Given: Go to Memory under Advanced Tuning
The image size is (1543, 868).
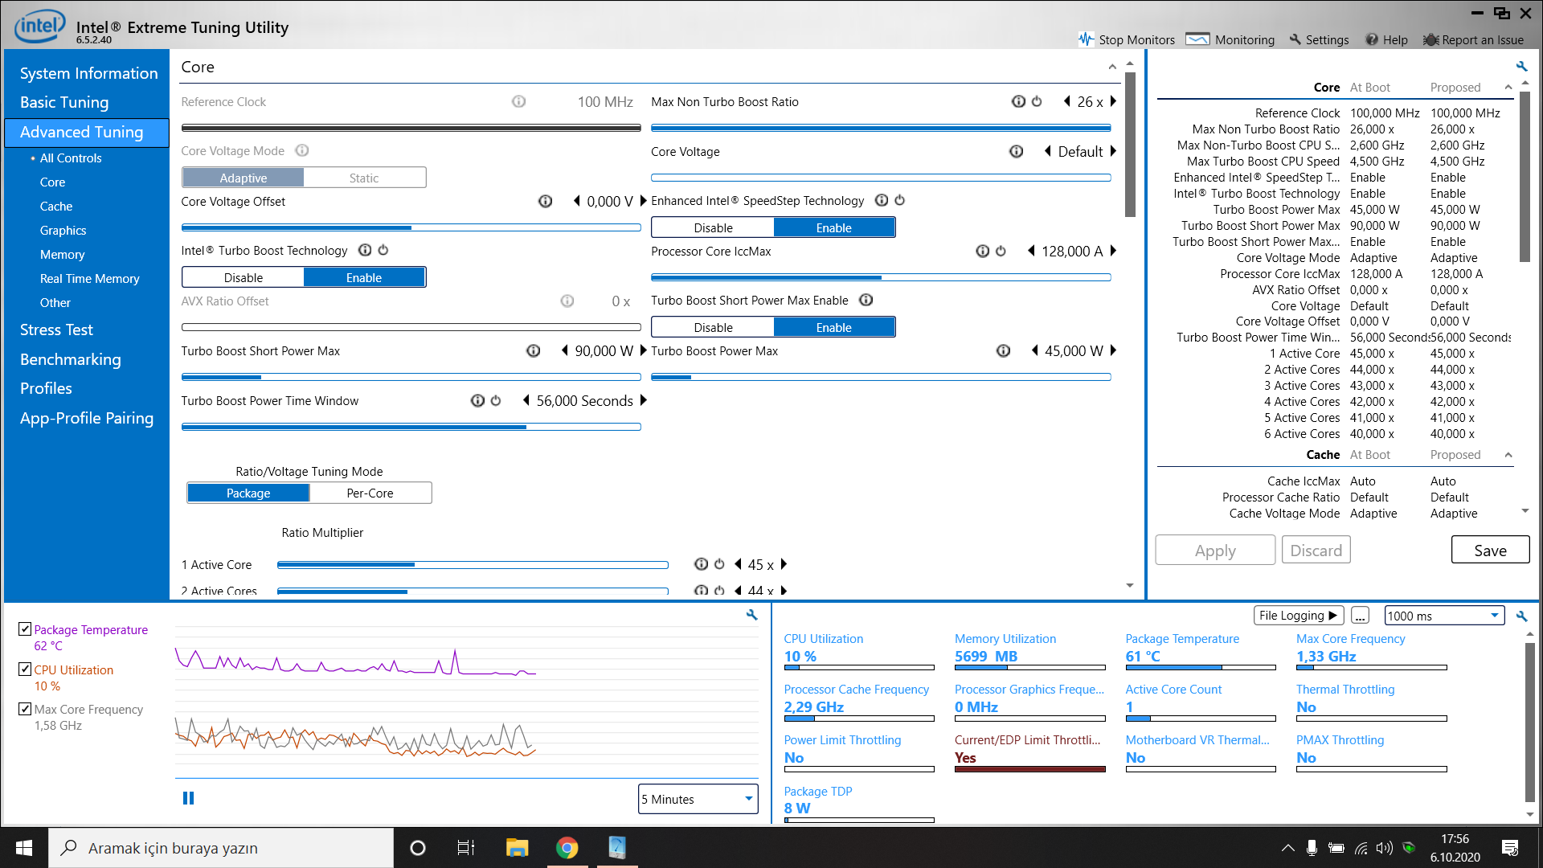Looking at the screenshot, I should click(x=62, y=254).
